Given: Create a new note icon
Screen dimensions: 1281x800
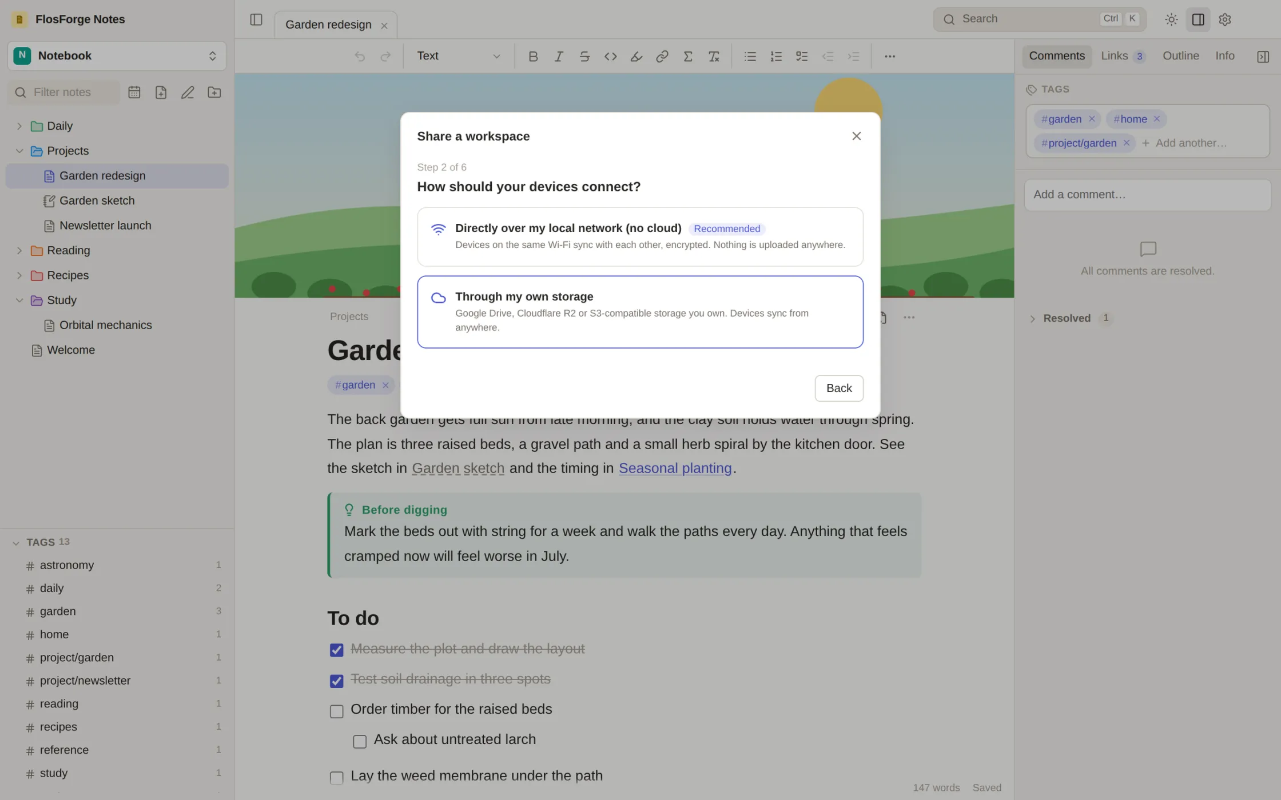Looking at the screenshot, I should tap(161, 92).
